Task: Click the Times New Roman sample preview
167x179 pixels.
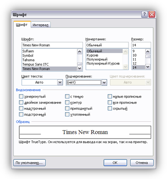Action: 85,132
